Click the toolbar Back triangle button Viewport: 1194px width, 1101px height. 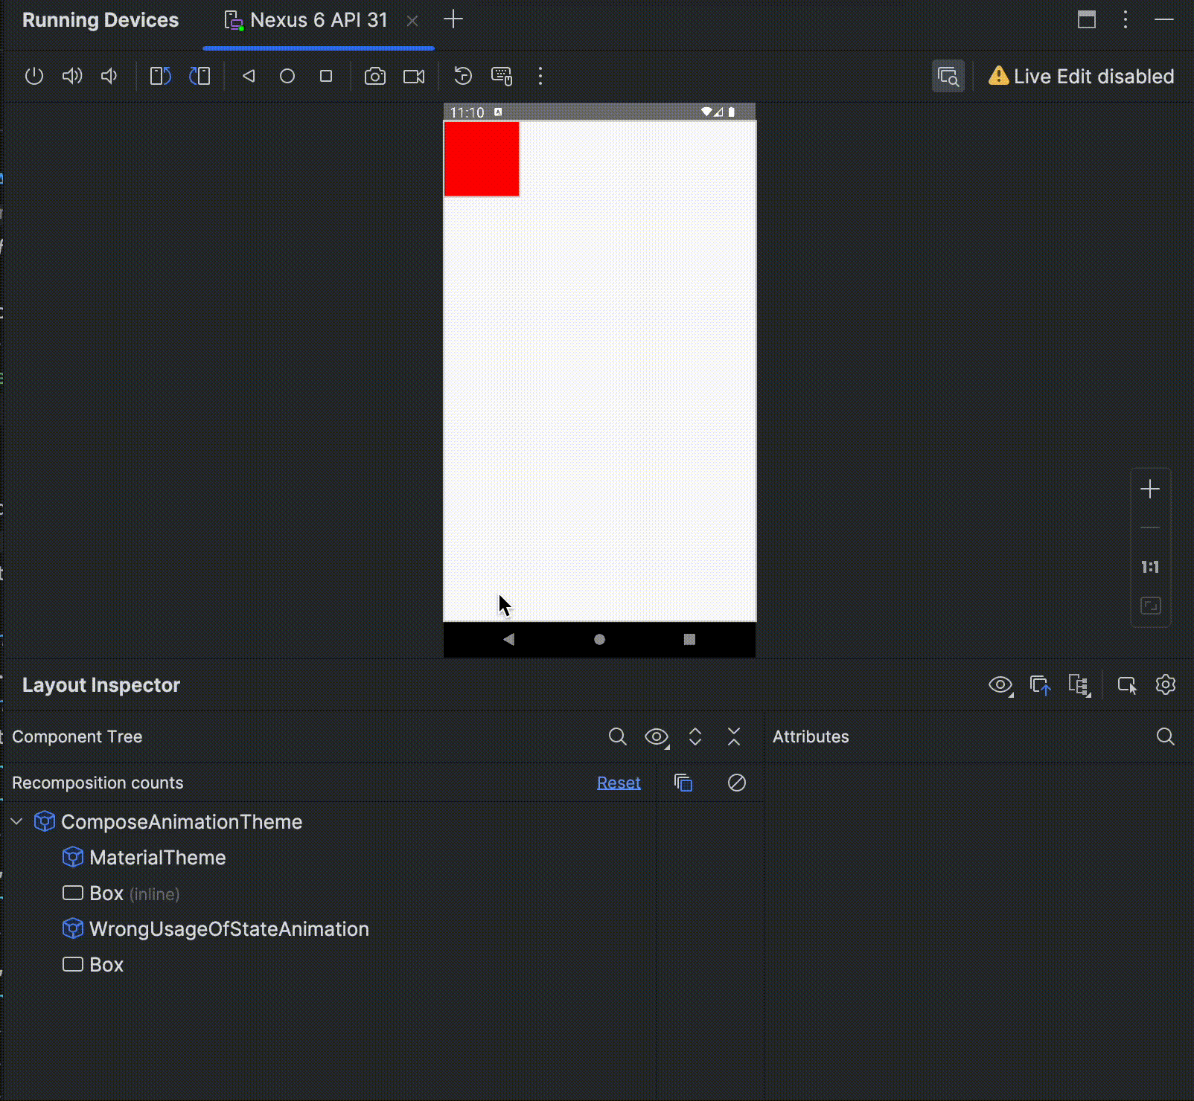click(x=249, y=76)
